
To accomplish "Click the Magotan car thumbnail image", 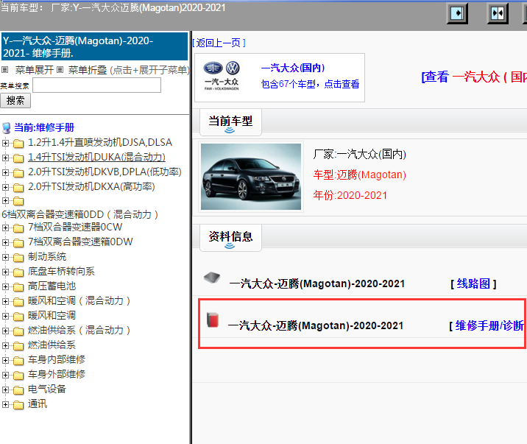I will click(251, 177).
